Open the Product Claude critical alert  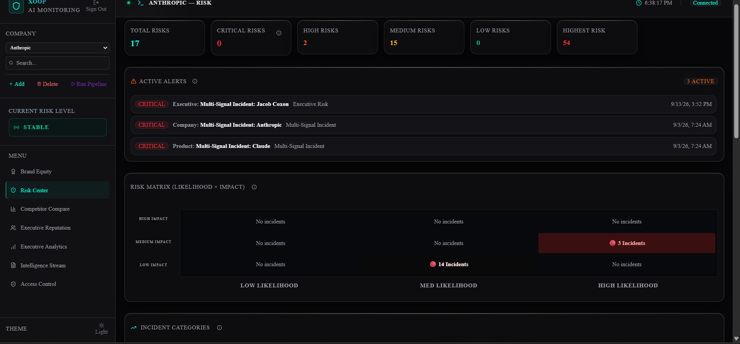coord(424,146)
